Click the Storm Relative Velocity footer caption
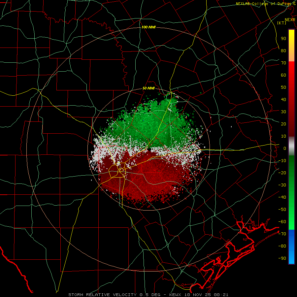The image size is (297, 297). (x=148, y=295)
